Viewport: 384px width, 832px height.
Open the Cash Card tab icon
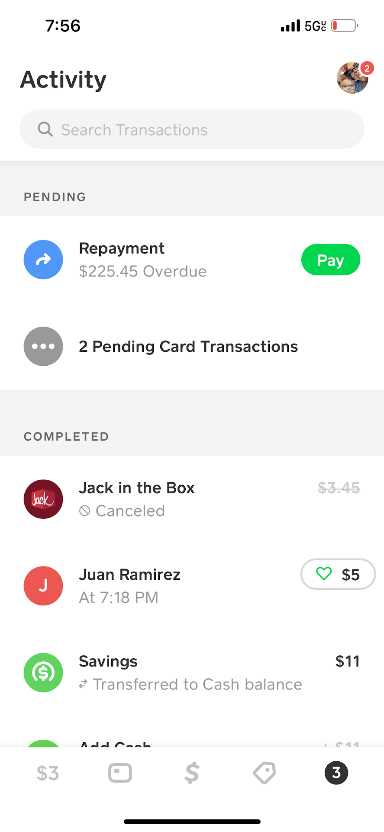point(120,773)
